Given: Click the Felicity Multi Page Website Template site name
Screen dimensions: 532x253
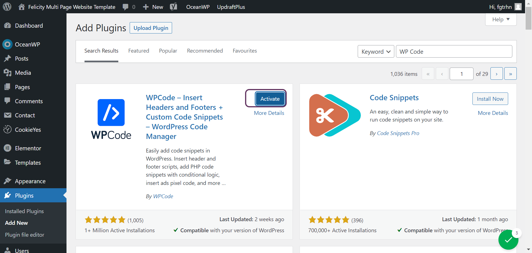Looking at the screenshot, I should (x=72, y=7).
